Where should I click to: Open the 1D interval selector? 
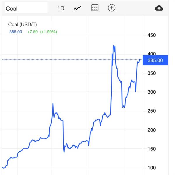click(61, 8)
